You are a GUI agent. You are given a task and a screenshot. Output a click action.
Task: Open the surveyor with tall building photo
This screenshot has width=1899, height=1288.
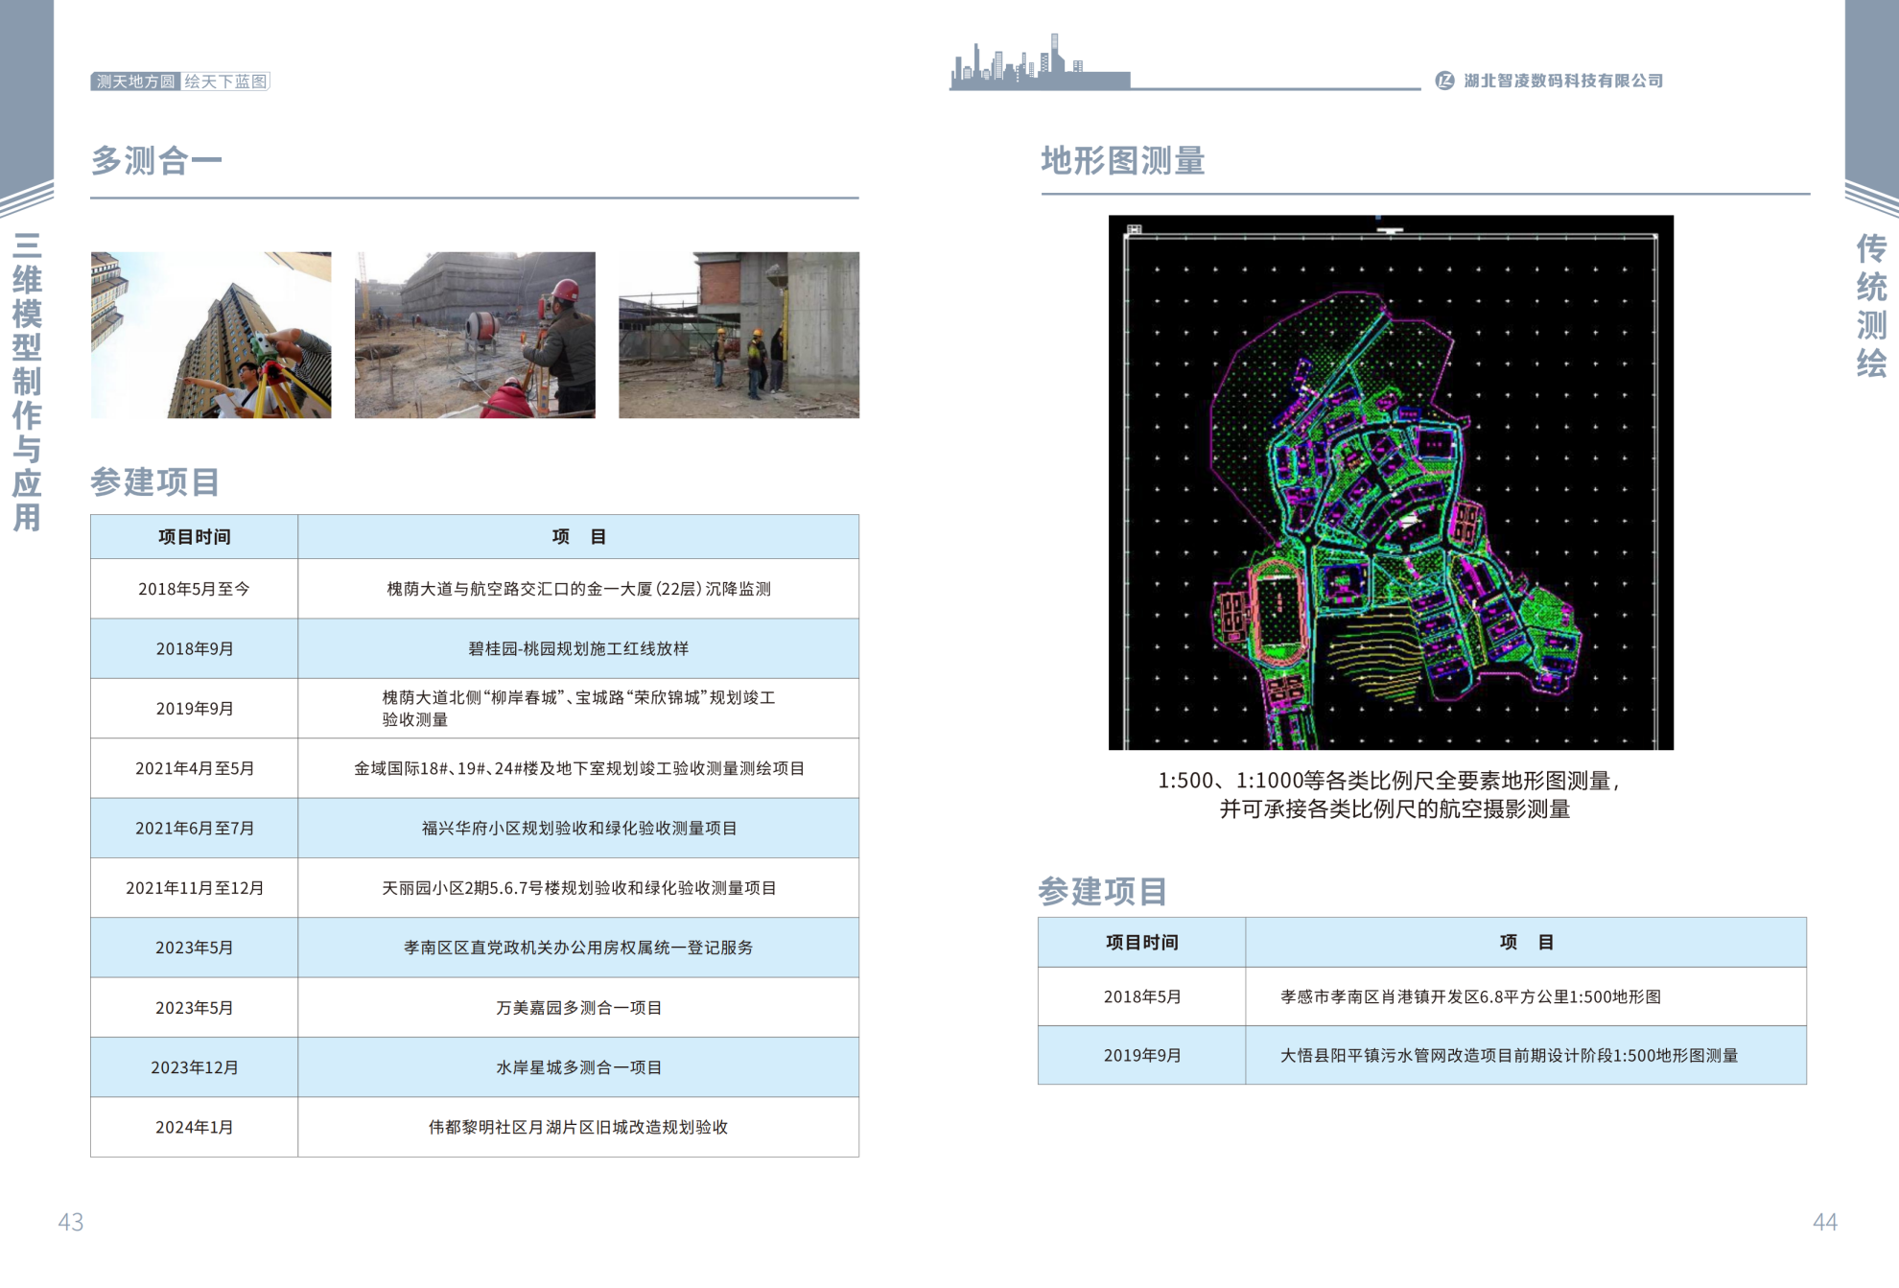(211, 335)
